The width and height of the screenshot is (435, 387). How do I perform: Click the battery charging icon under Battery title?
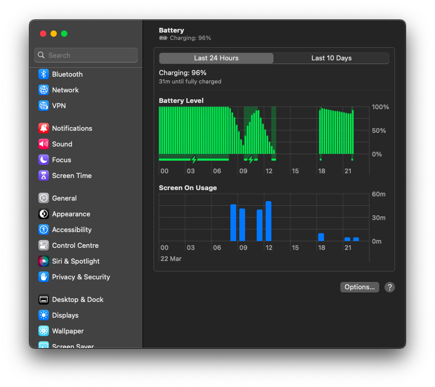click(163, 38)
